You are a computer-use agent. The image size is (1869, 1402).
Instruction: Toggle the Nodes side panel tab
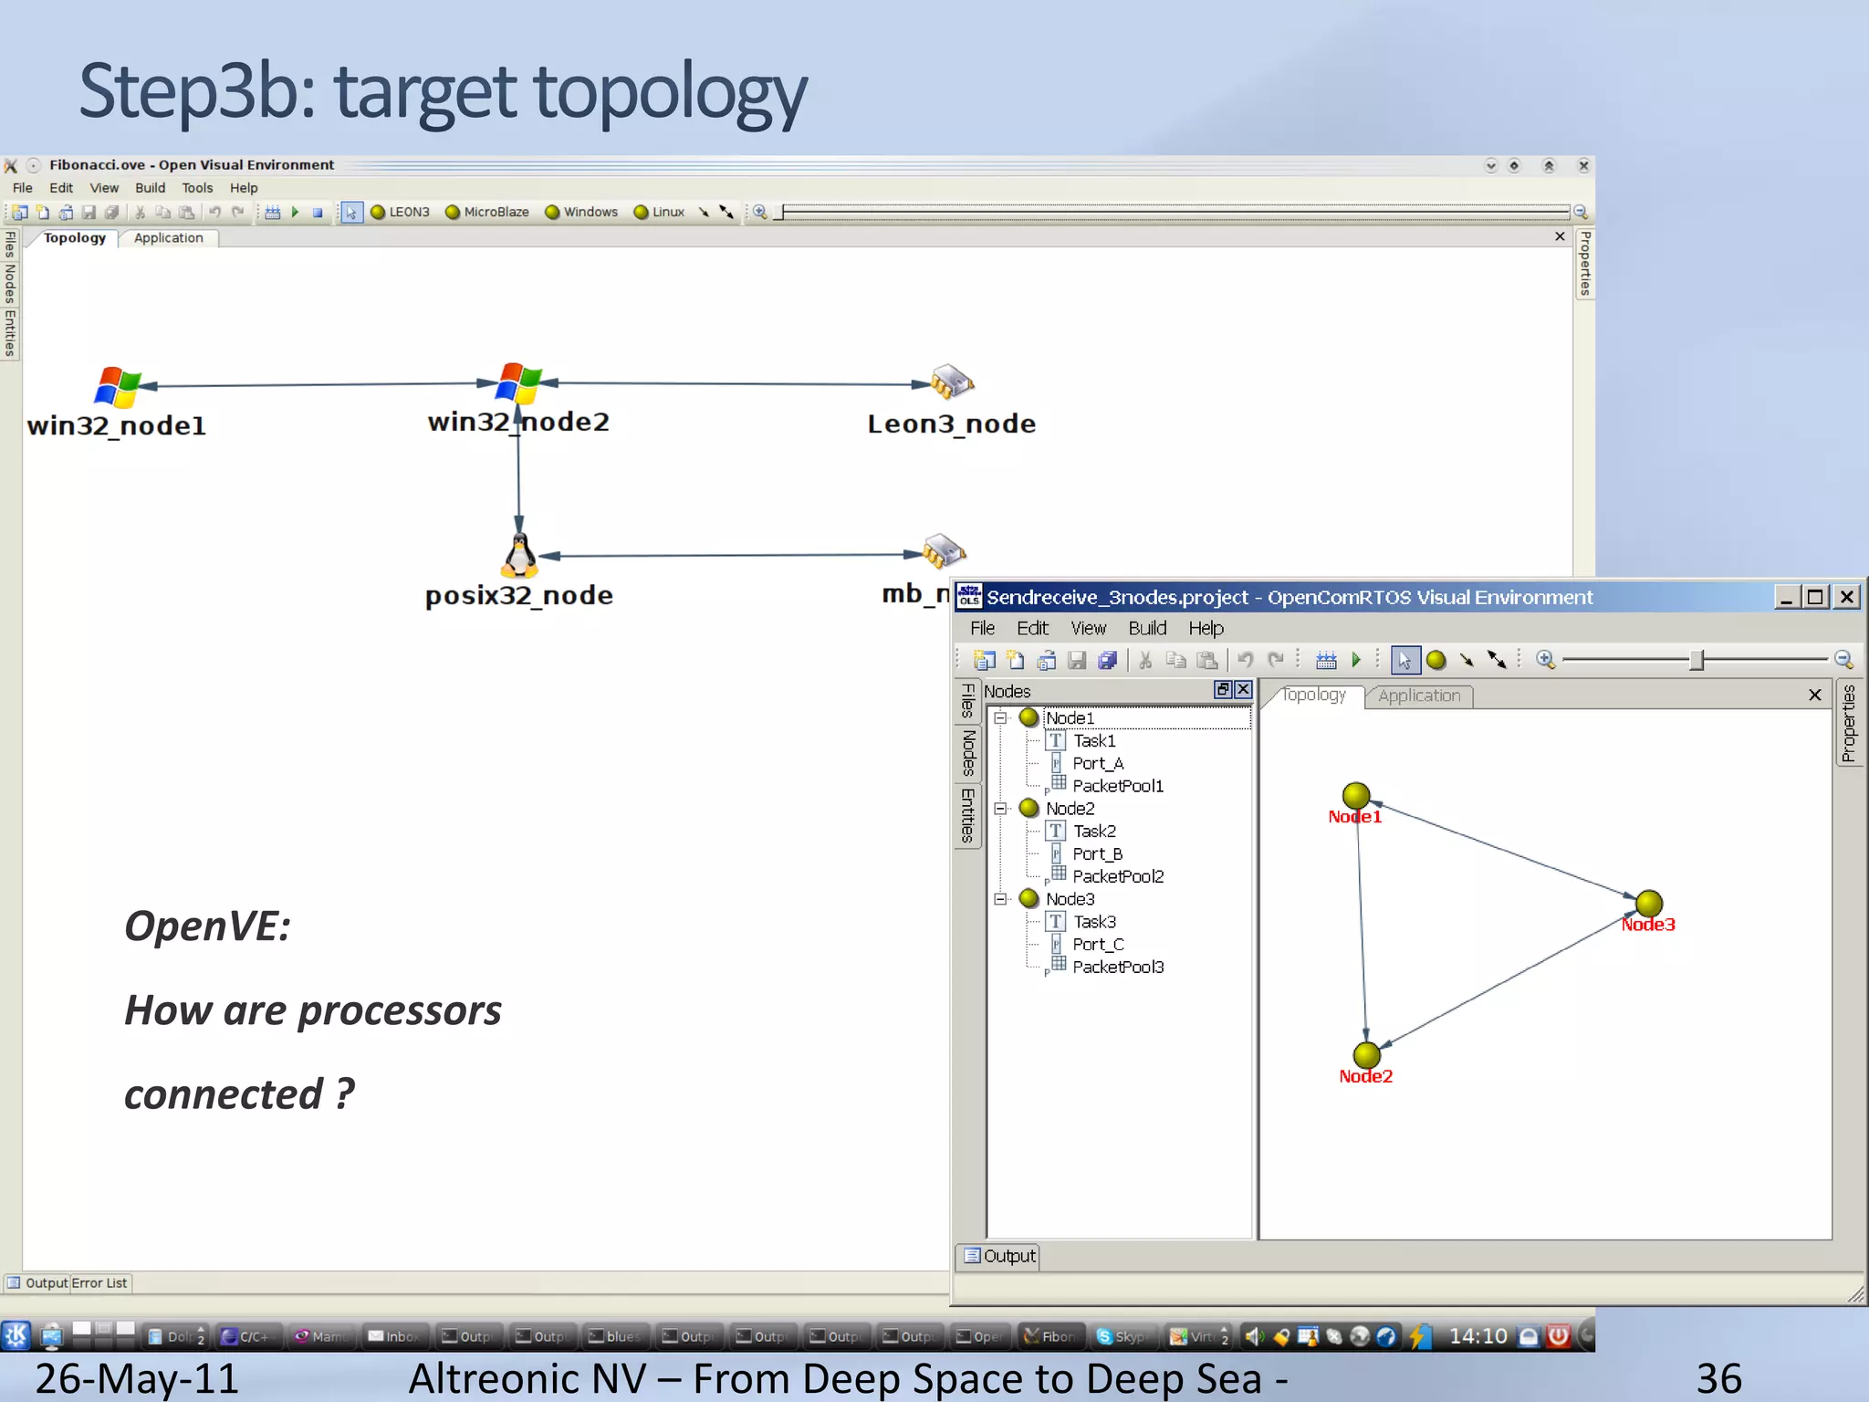click(x=968, y=753)
